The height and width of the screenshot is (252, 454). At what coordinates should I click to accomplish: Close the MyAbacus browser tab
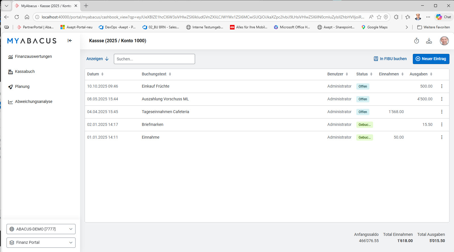click(76, 6)
